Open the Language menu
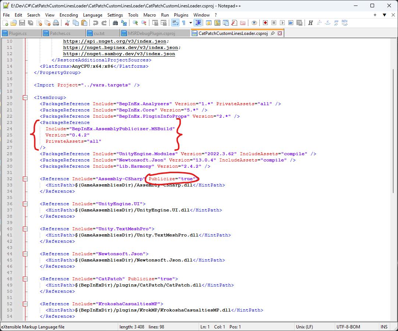 pyautogui.click(x=93, y=15)
